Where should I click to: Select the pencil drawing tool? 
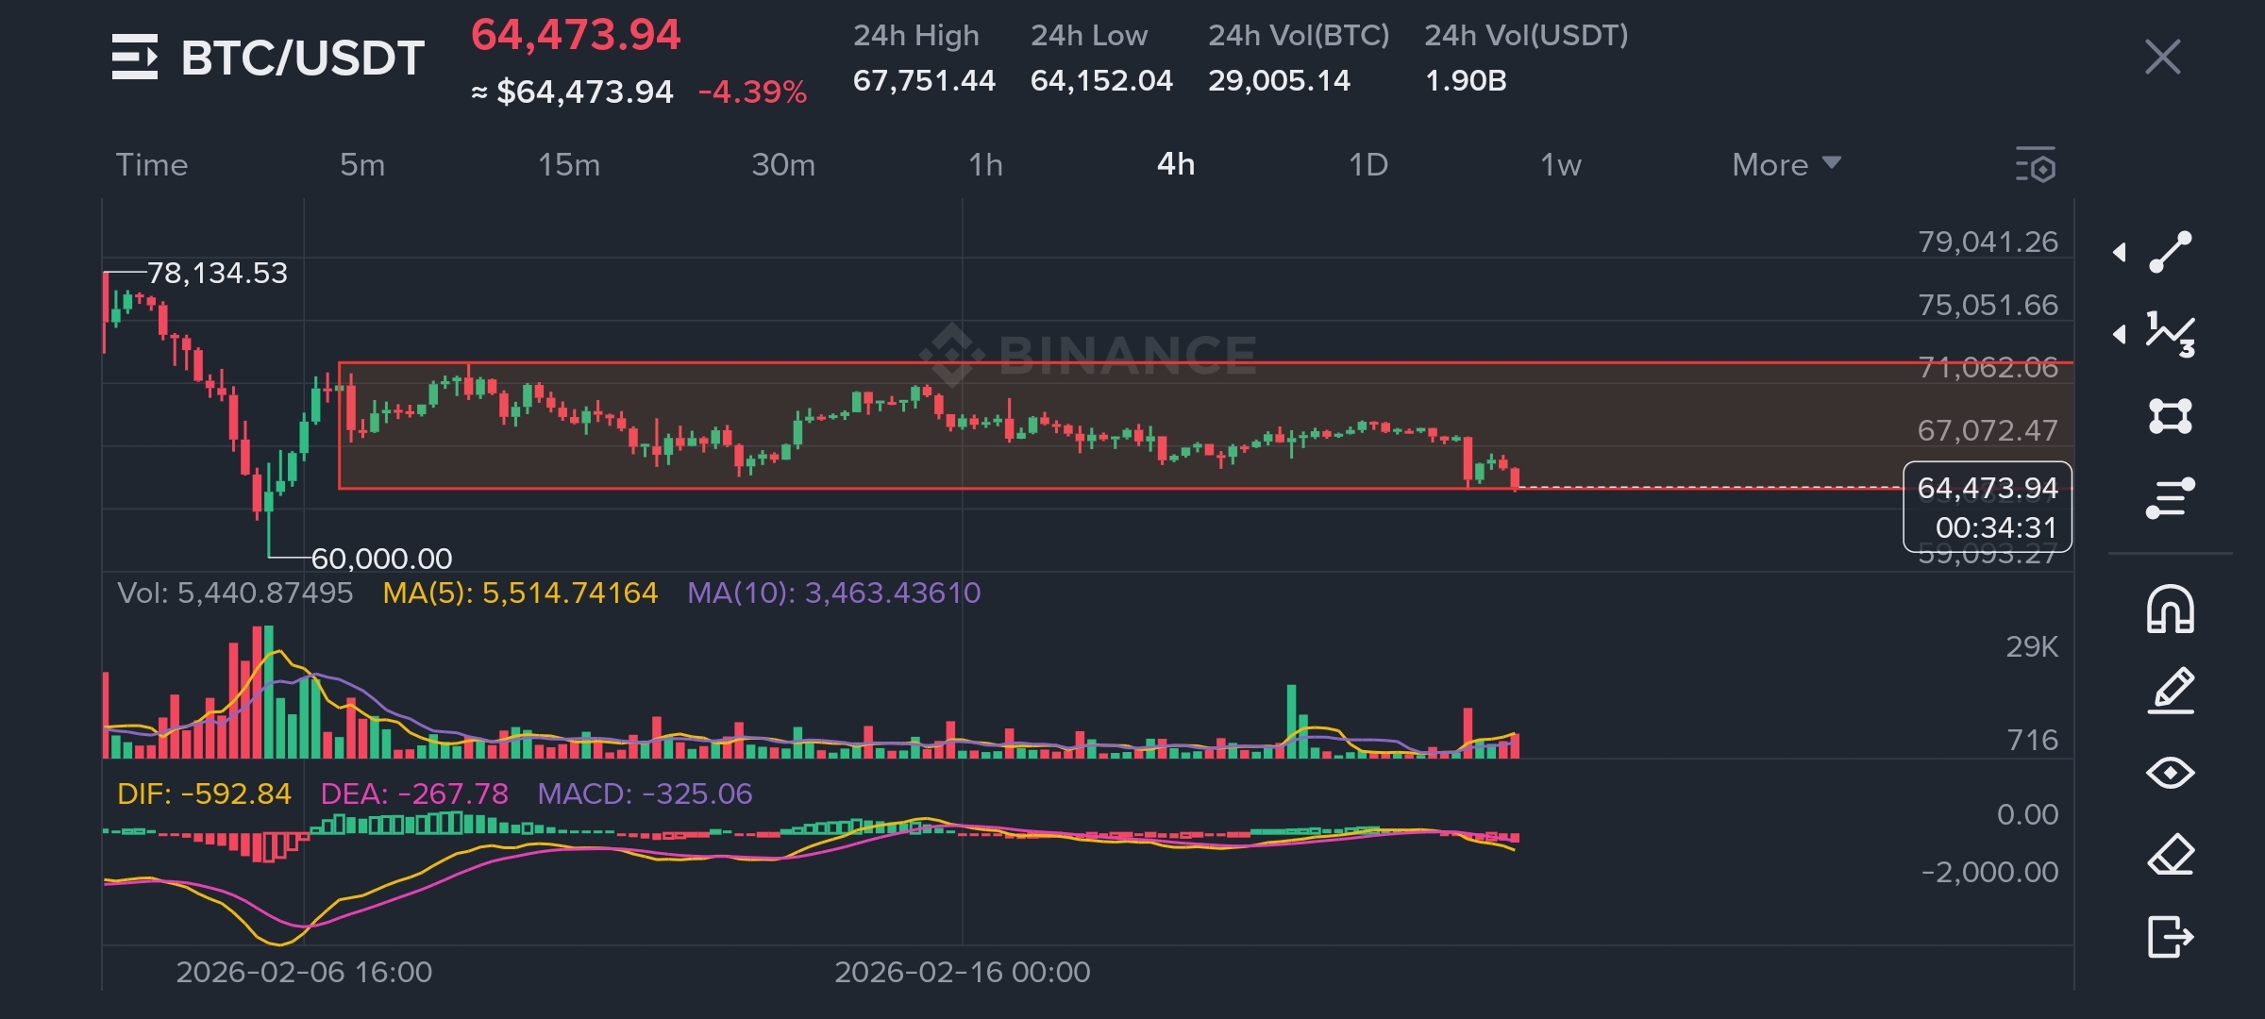(x=2170, y=691)
